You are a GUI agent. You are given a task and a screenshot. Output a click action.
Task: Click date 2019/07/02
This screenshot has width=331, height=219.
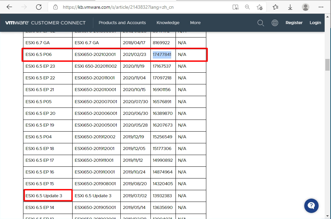[135, 196]
